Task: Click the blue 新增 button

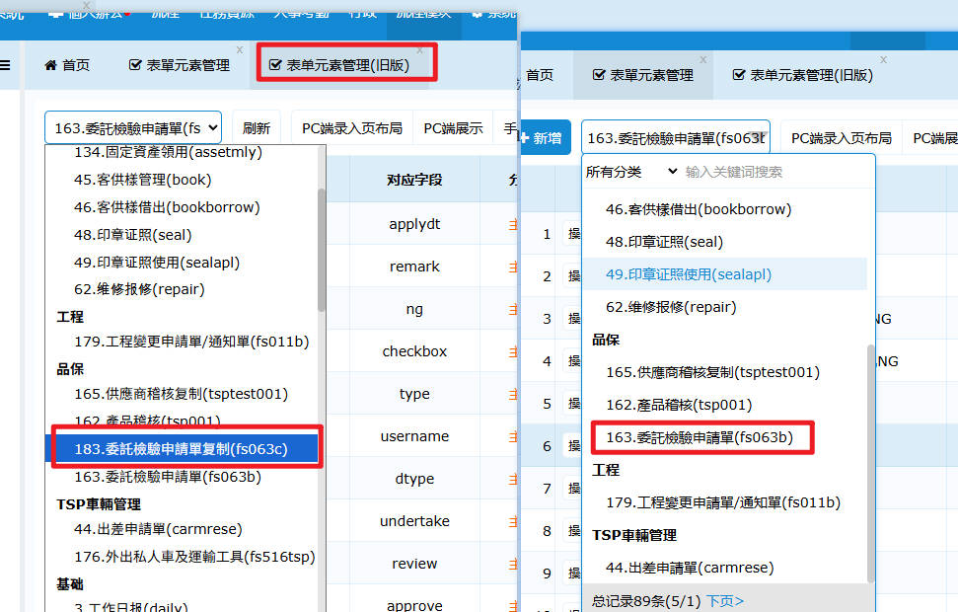Action: (x=547, y=138)
